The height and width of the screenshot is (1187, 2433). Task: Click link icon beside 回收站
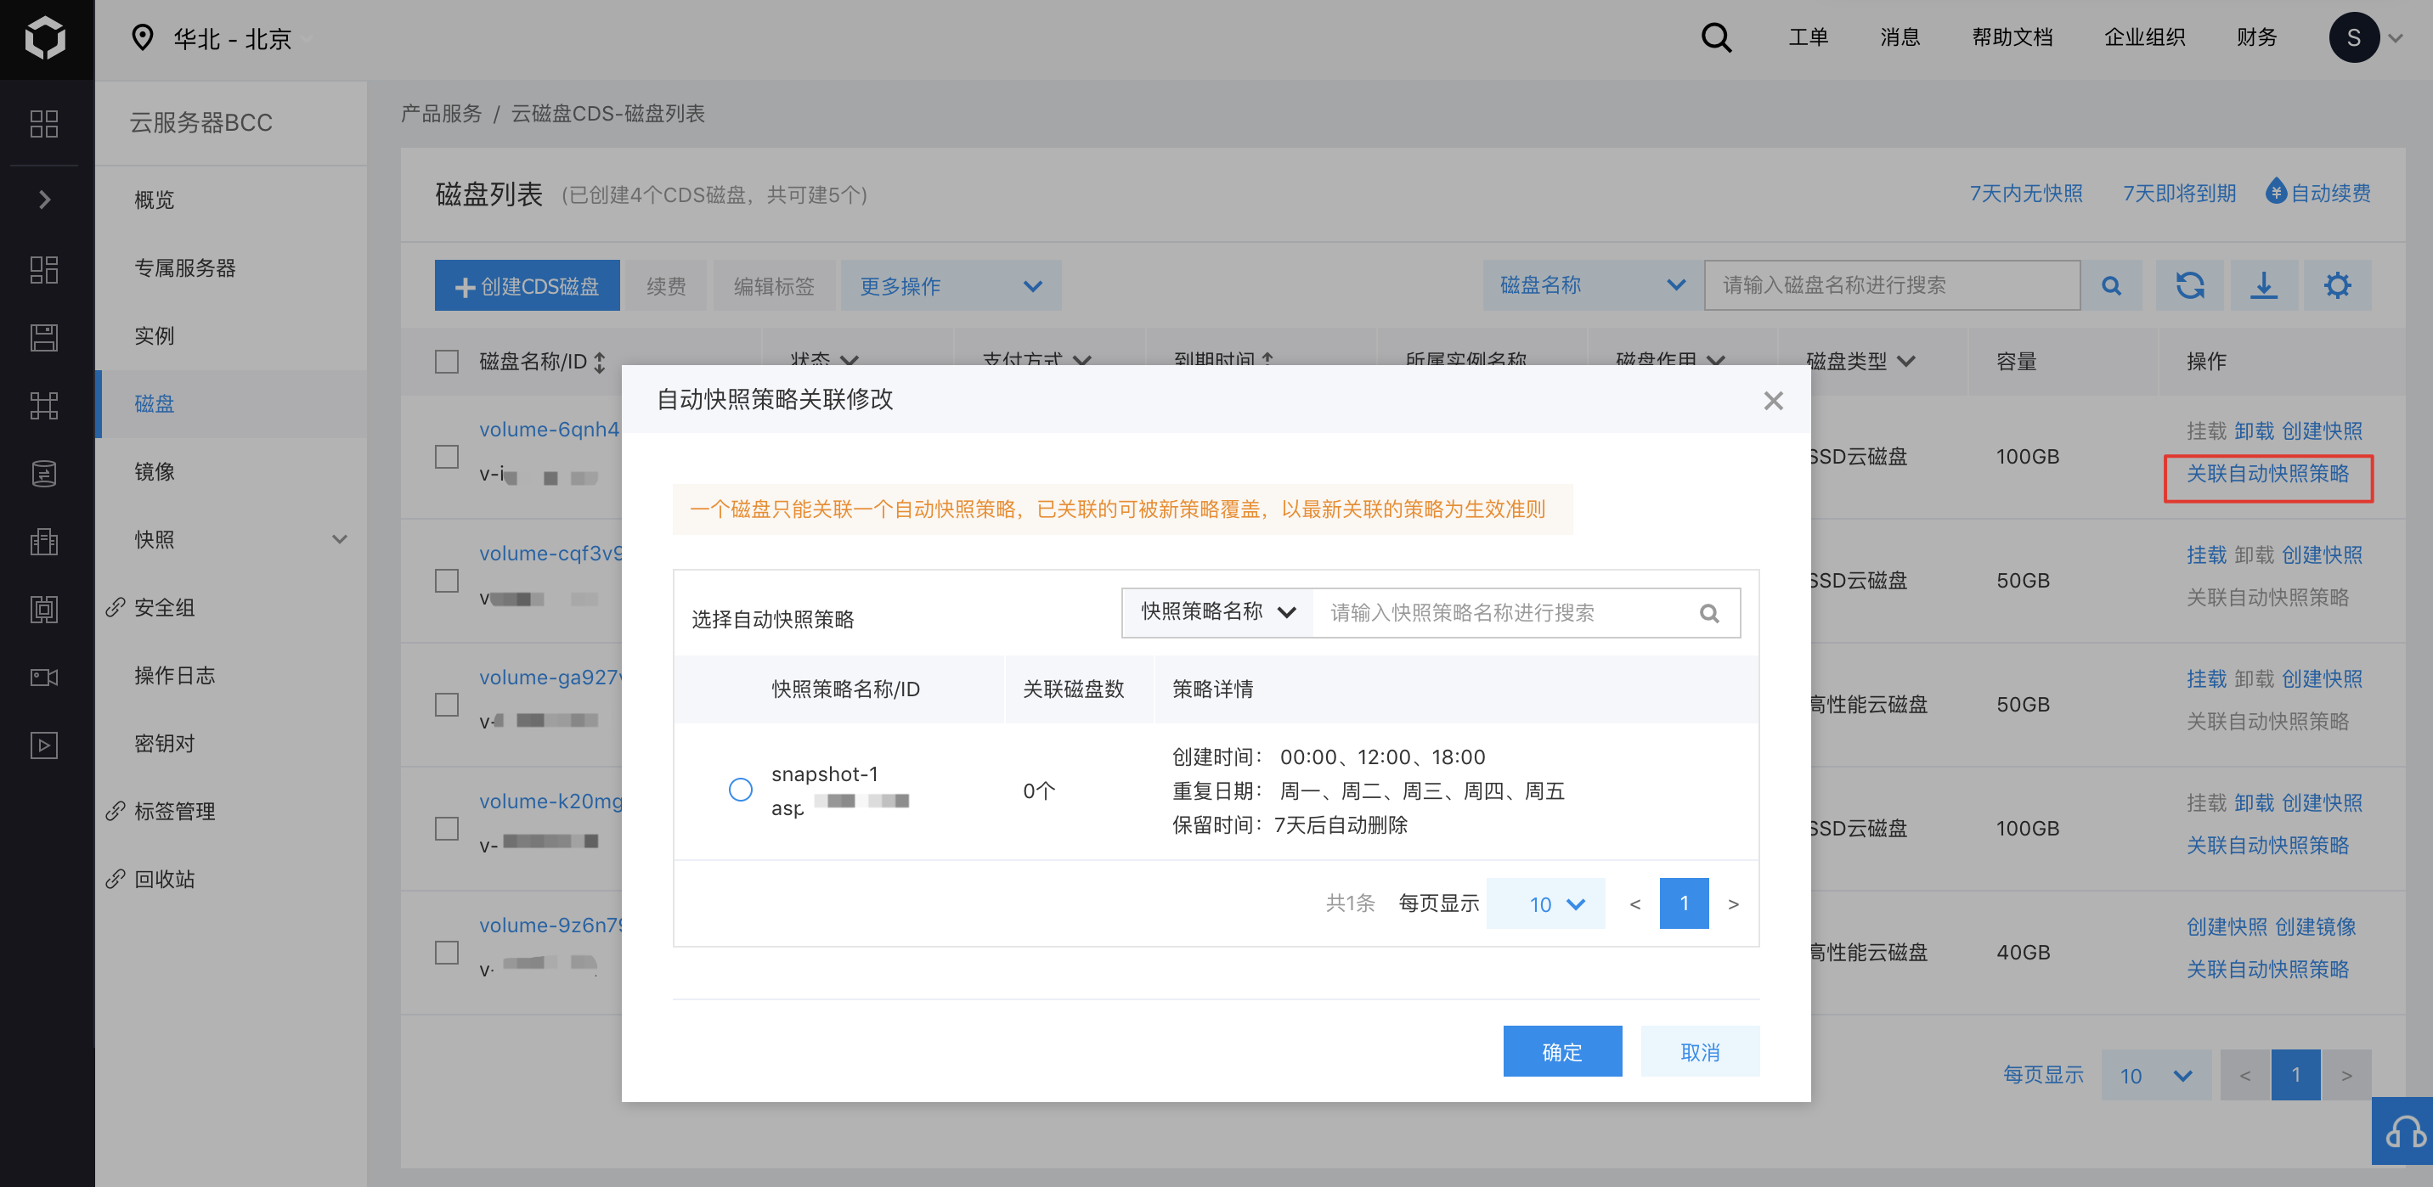coord(116,879)
